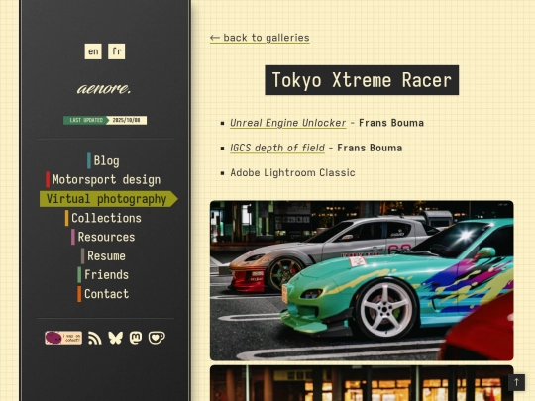Screen dimensions: 535x401
Task: Open the Bluesky butterfly icon
Action: click(115, 338)
